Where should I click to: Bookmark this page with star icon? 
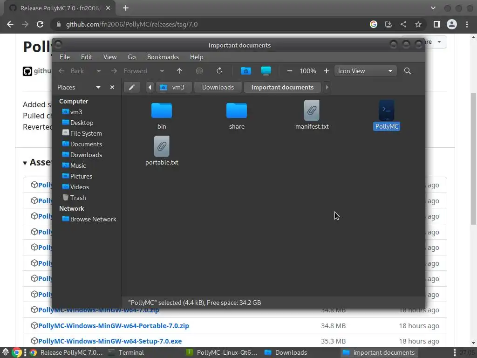coord(418,24)
